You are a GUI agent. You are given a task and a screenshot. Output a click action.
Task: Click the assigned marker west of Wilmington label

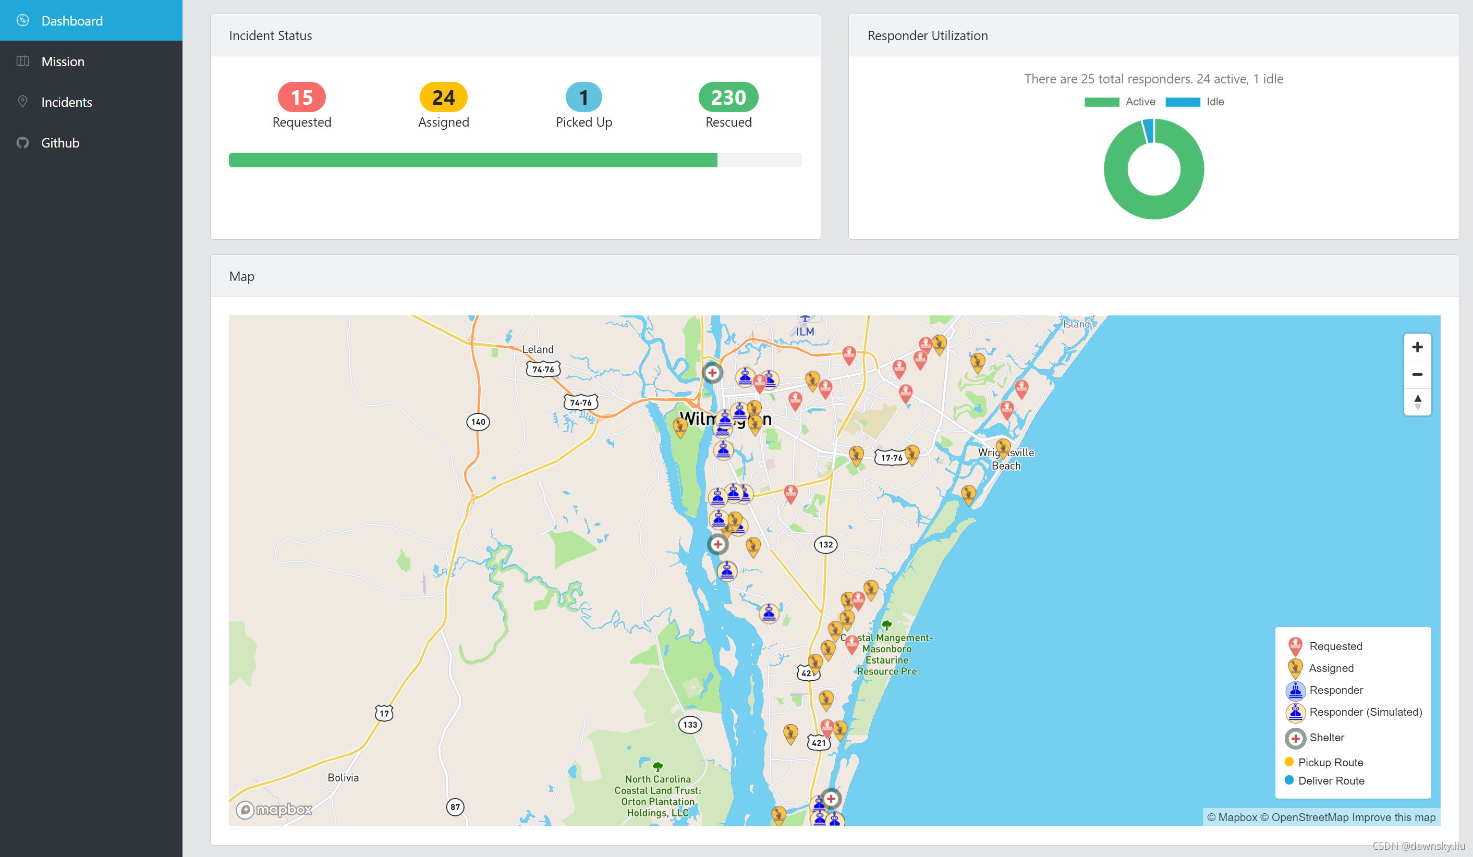click(680, 427)
